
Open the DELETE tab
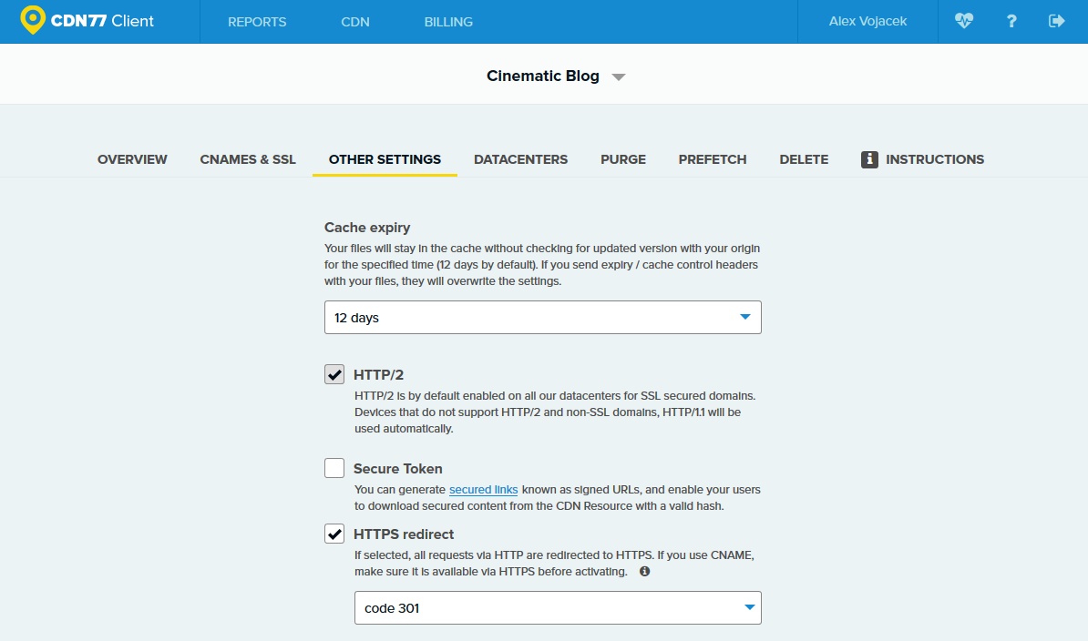(x=804, y=159)
